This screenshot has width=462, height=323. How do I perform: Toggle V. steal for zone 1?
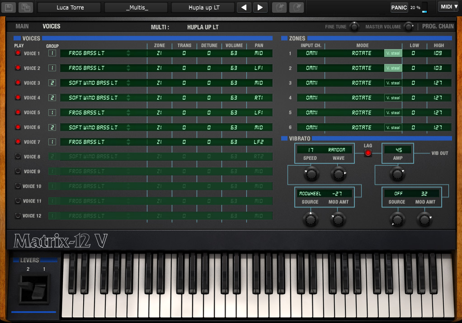[x=393, y=53]
